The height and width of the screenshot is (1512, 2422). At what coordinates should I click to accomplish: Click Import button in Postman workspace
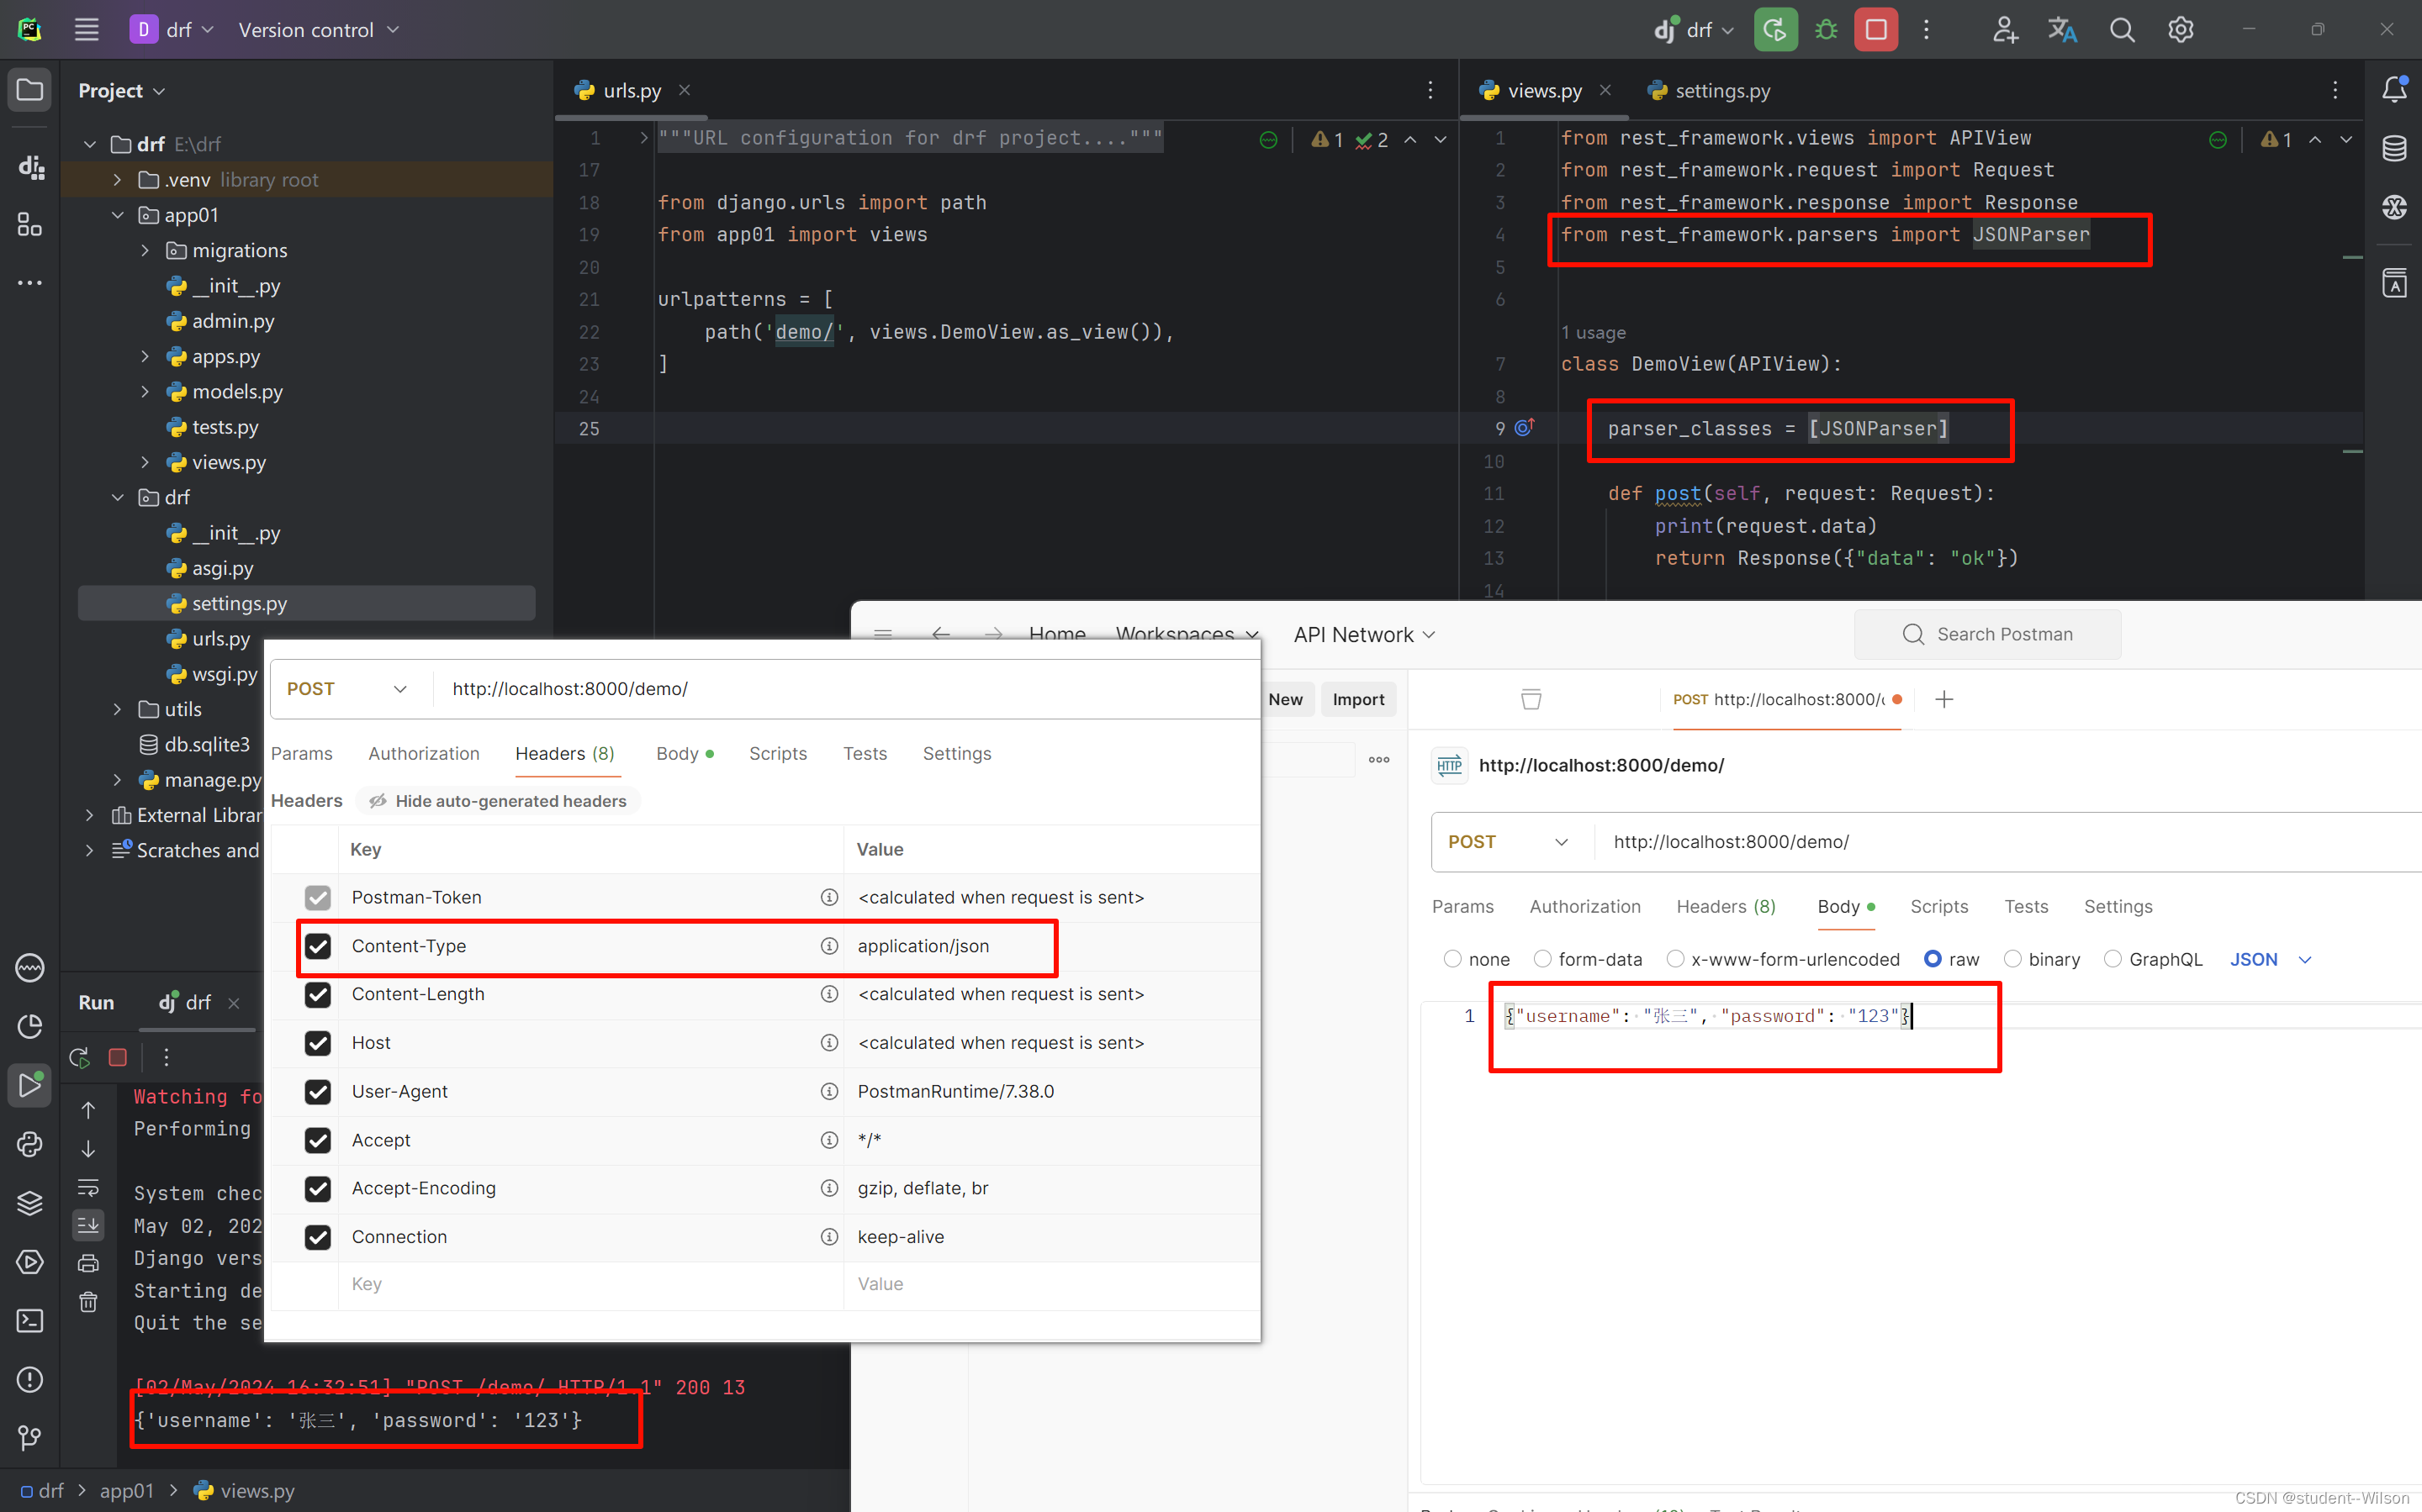(1359, 700)
